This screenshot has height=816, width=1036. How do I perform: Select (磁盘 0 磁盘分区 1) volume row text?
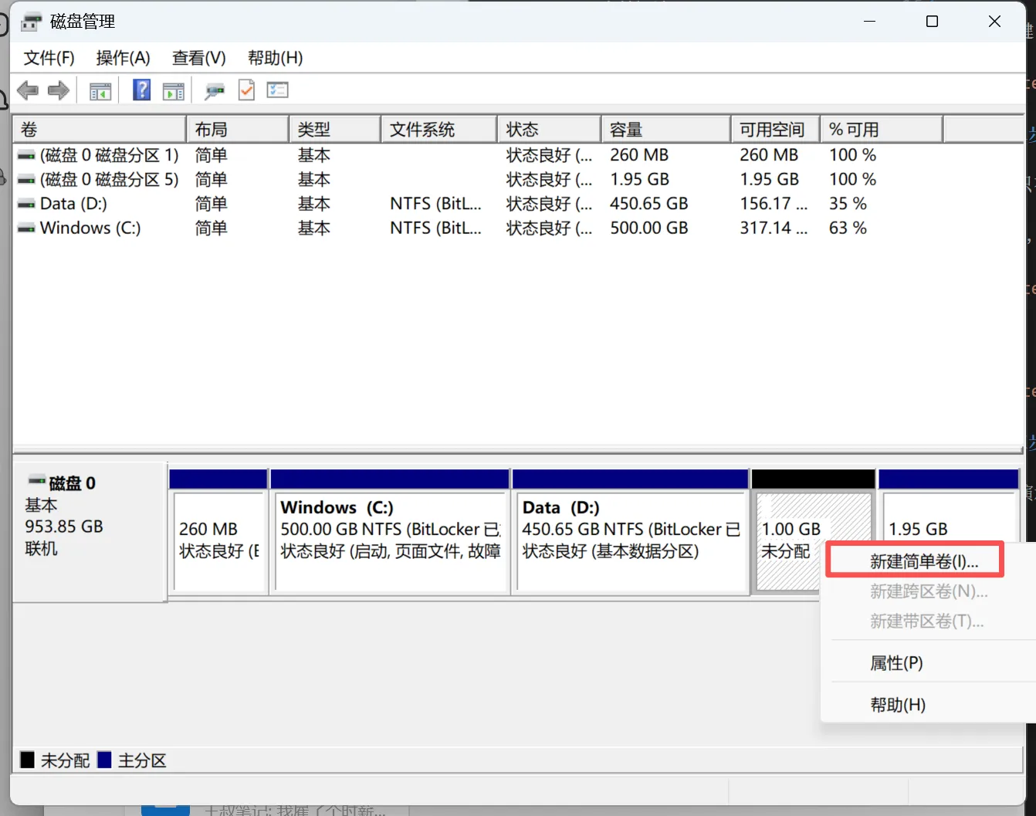[x=109, y=155]
